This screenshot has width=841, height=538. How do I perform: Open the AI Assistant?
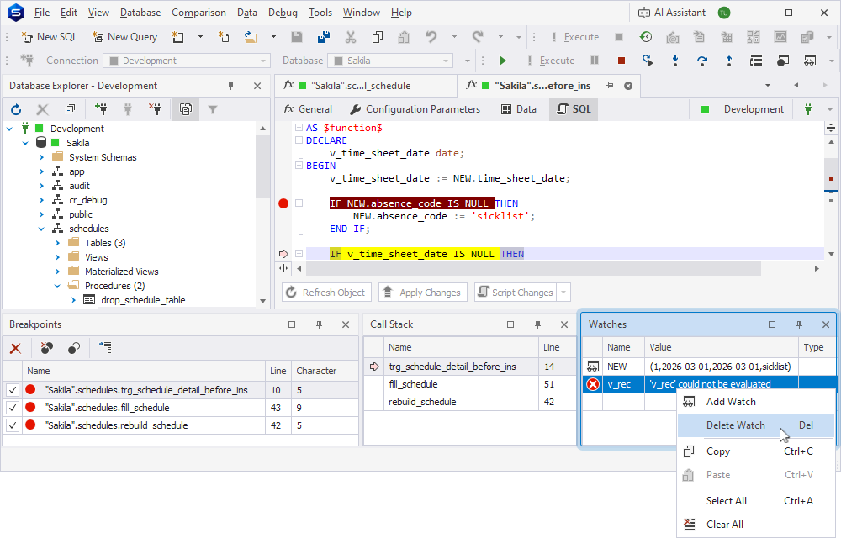[671, 13]
